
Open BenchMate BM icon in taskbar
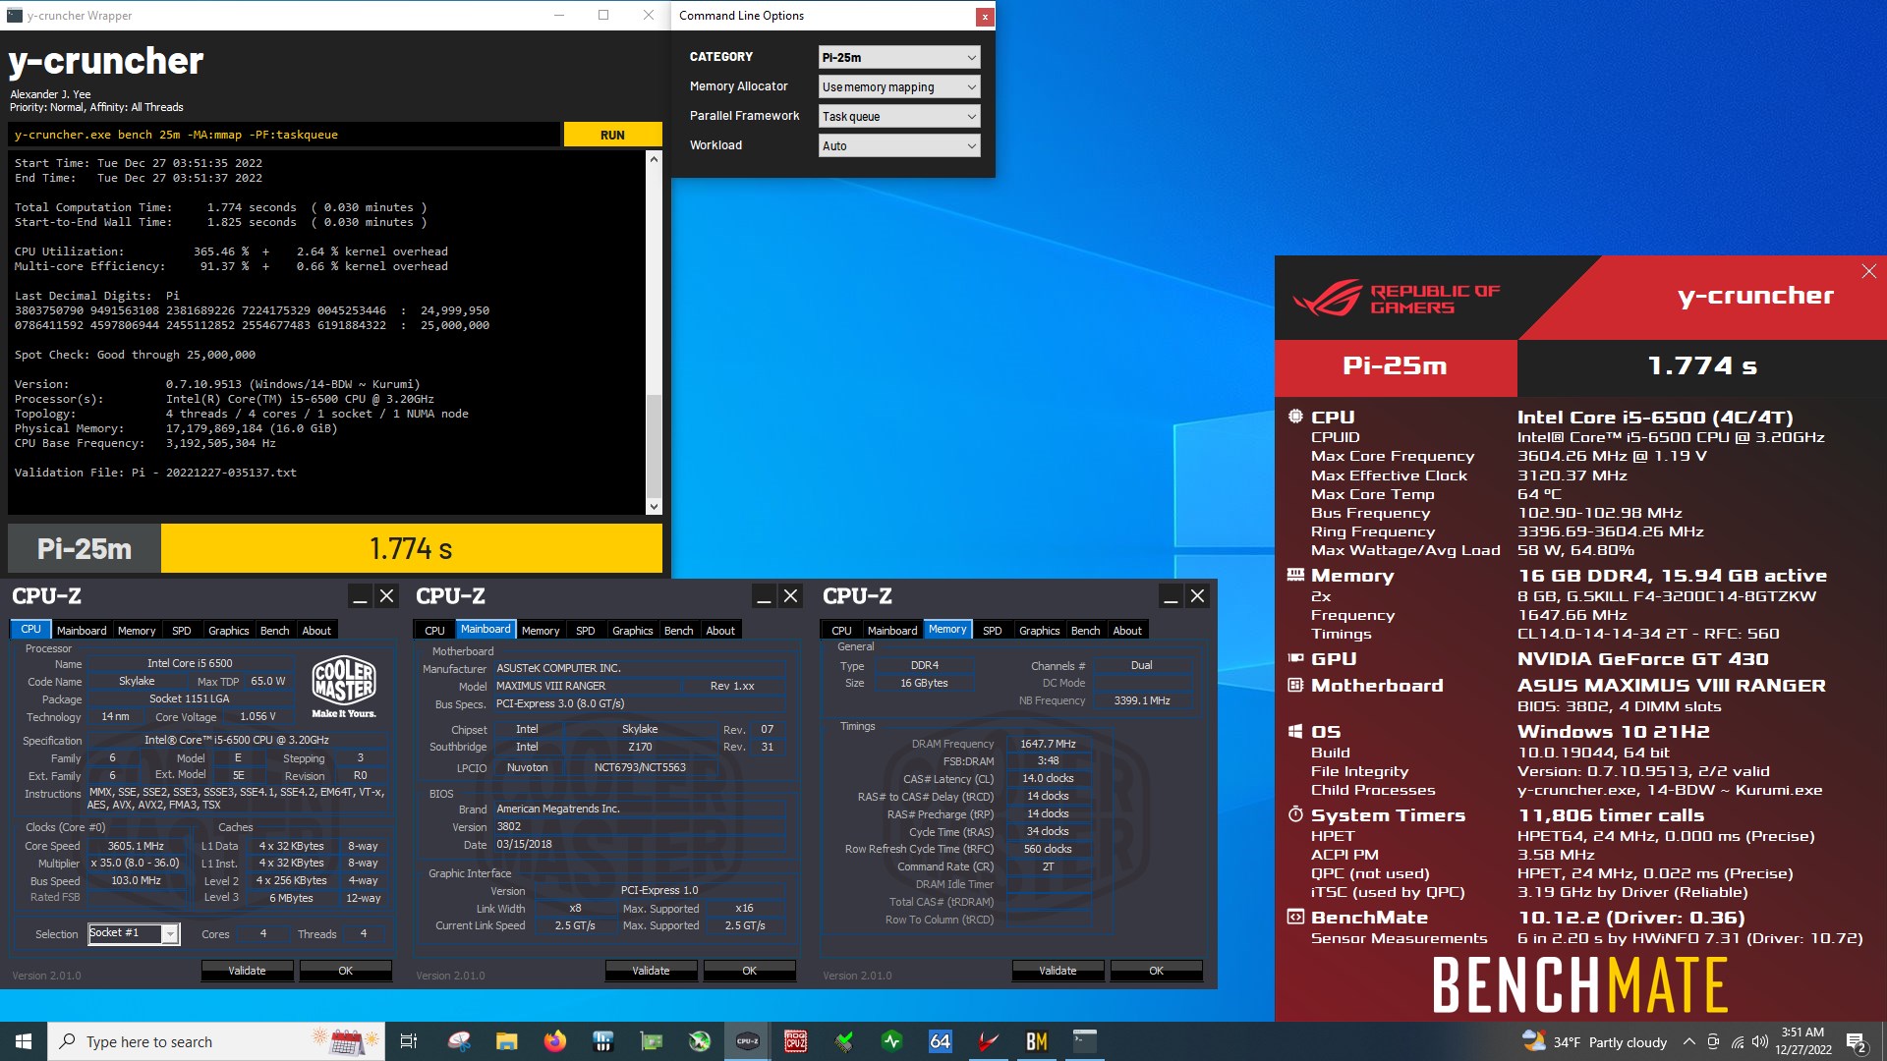click(x=1037, y=1041)
